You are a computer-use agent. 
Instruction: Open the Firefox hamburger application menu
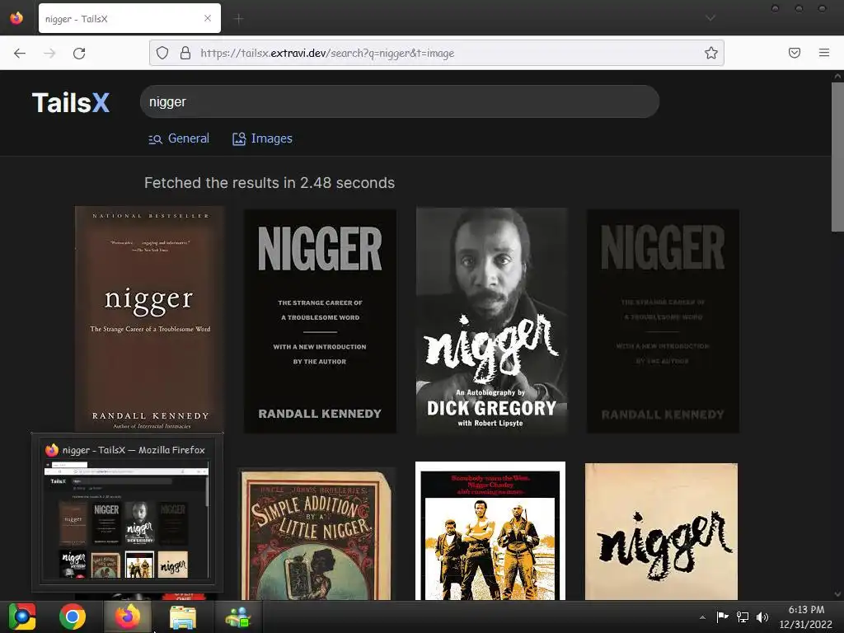pyautogui.click(x=824, y=53)
